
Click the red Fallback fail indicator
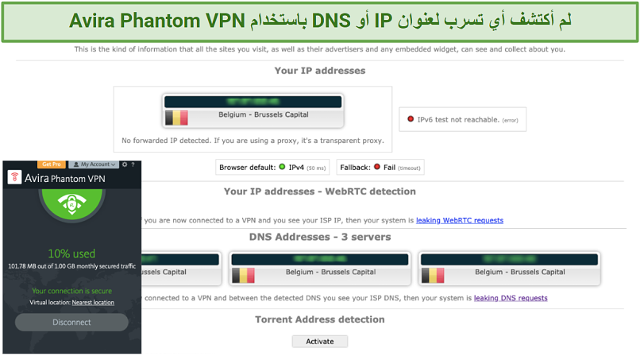tap(377, 167)
